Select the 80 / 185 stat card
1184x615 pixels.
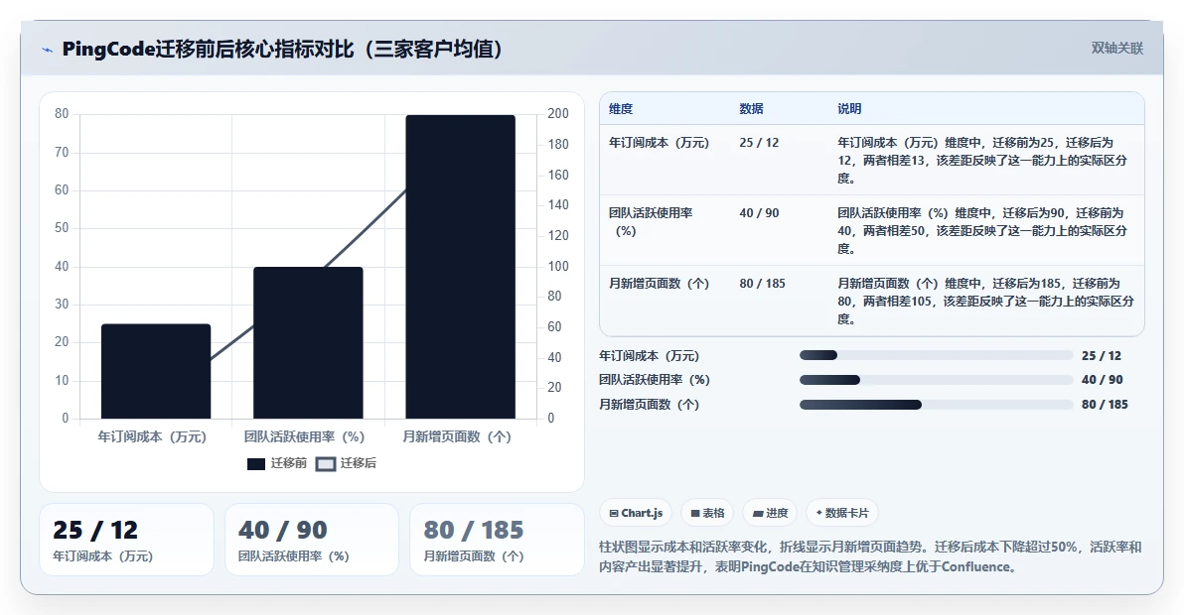click(x=497, y=540)
